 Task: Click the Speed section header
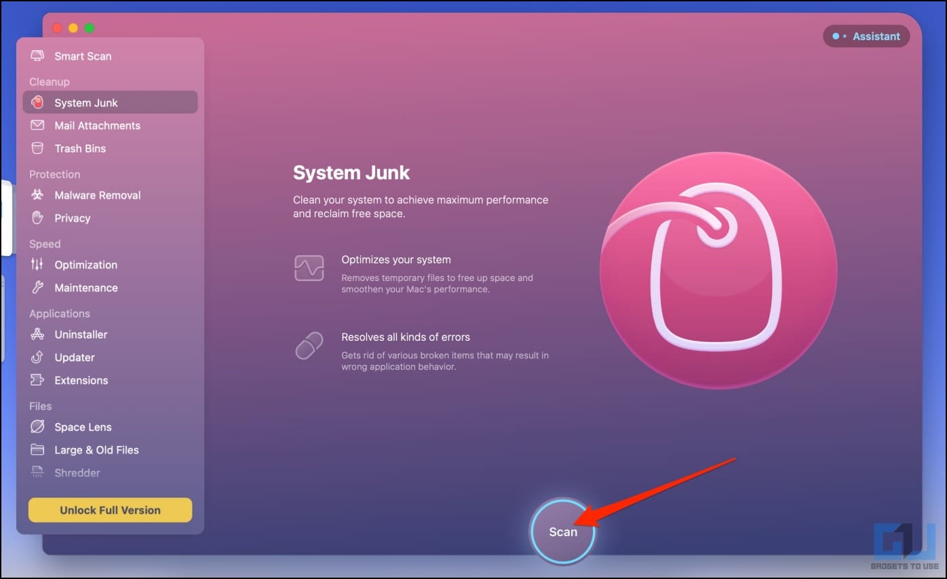click(x=45, y=244)
